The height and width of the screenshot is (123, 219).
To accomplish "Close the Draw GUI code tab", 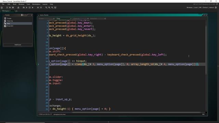I will point(105,18).
